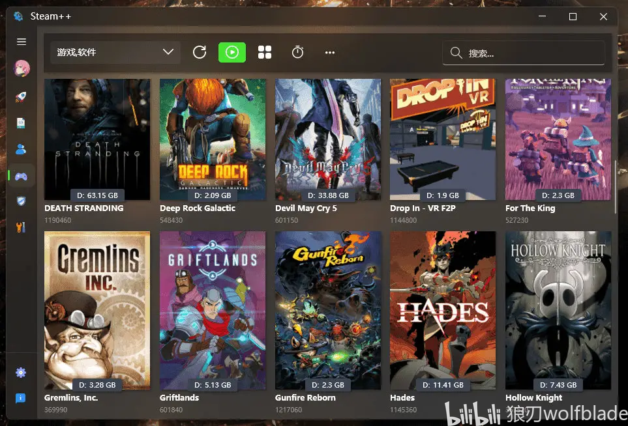Open the For The King cover
628x426 pixels.
pos(558,139)
